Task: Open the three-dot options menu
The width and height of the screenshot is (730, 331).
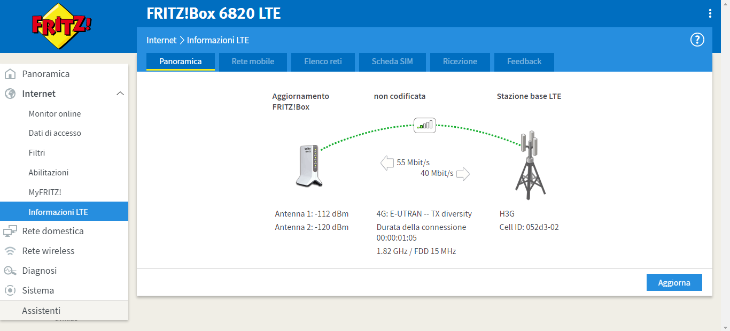Action: click(710, 13)
